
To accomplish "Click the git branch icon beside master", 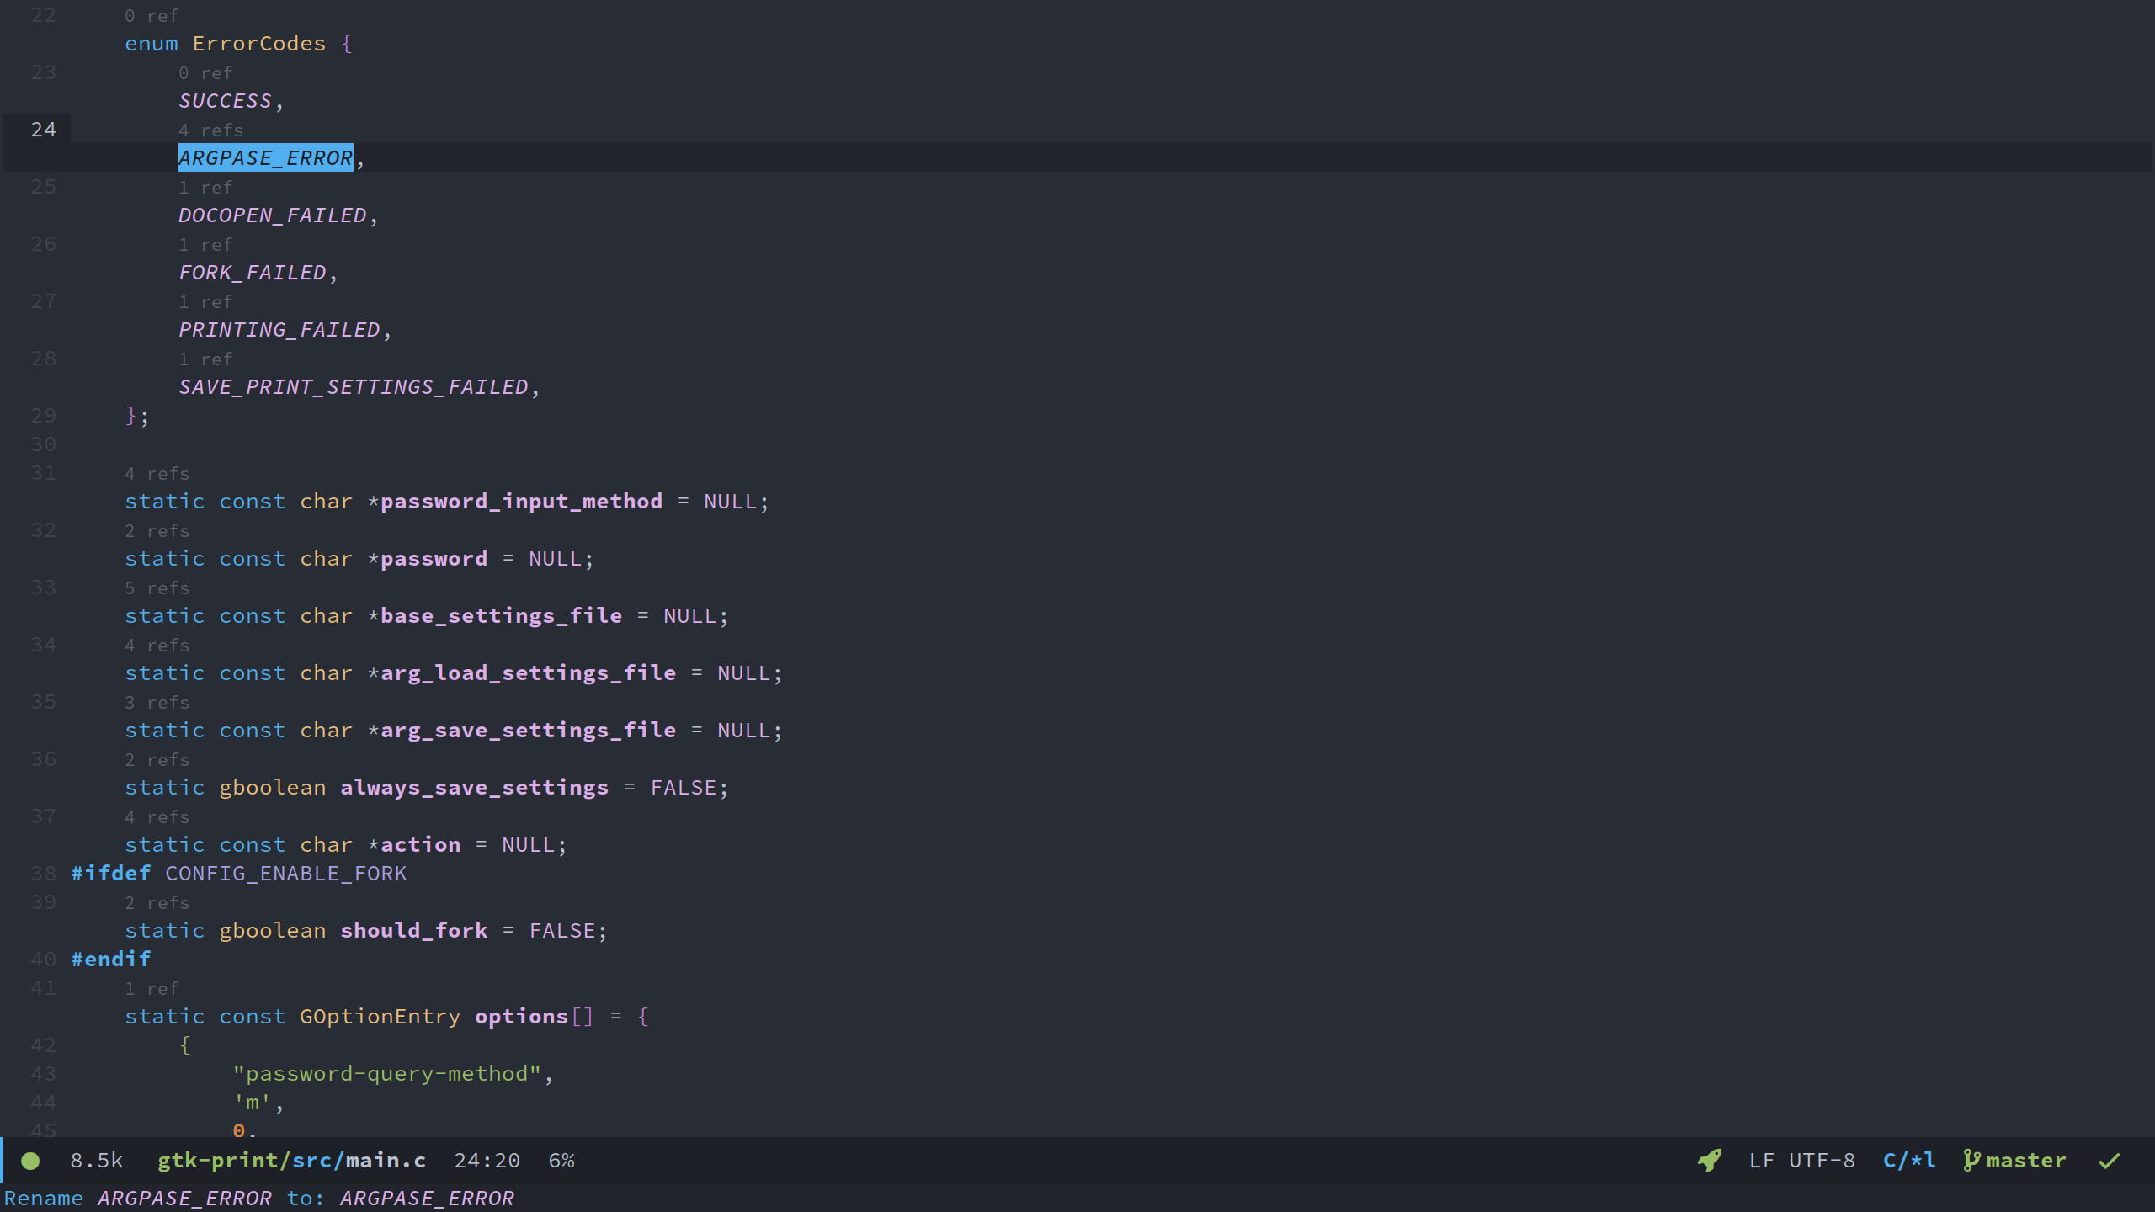I will pos(1971,1161).
